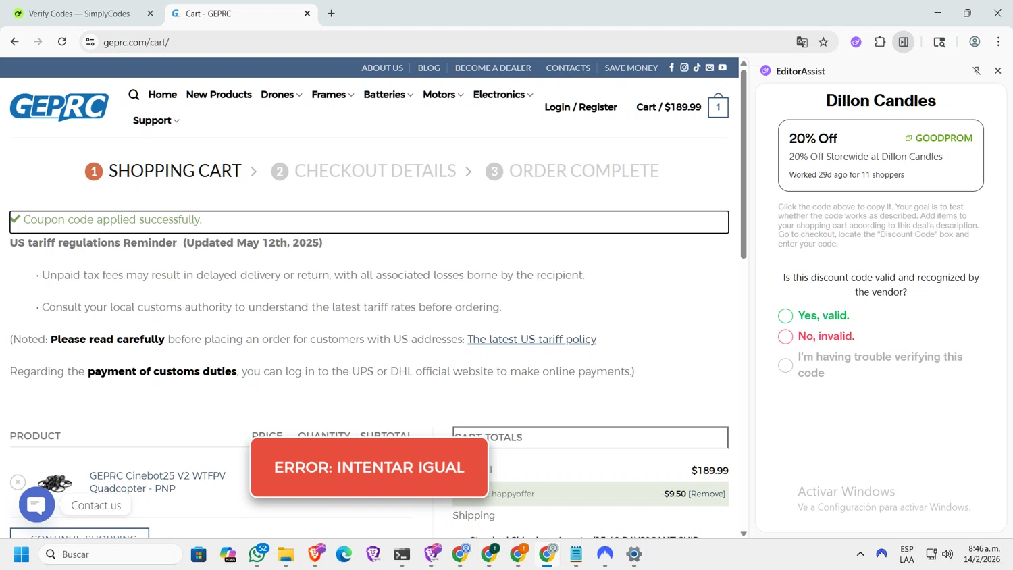Open a new browser tab
The height and width of the screenshot is (570, 1013).
point(331,14)
